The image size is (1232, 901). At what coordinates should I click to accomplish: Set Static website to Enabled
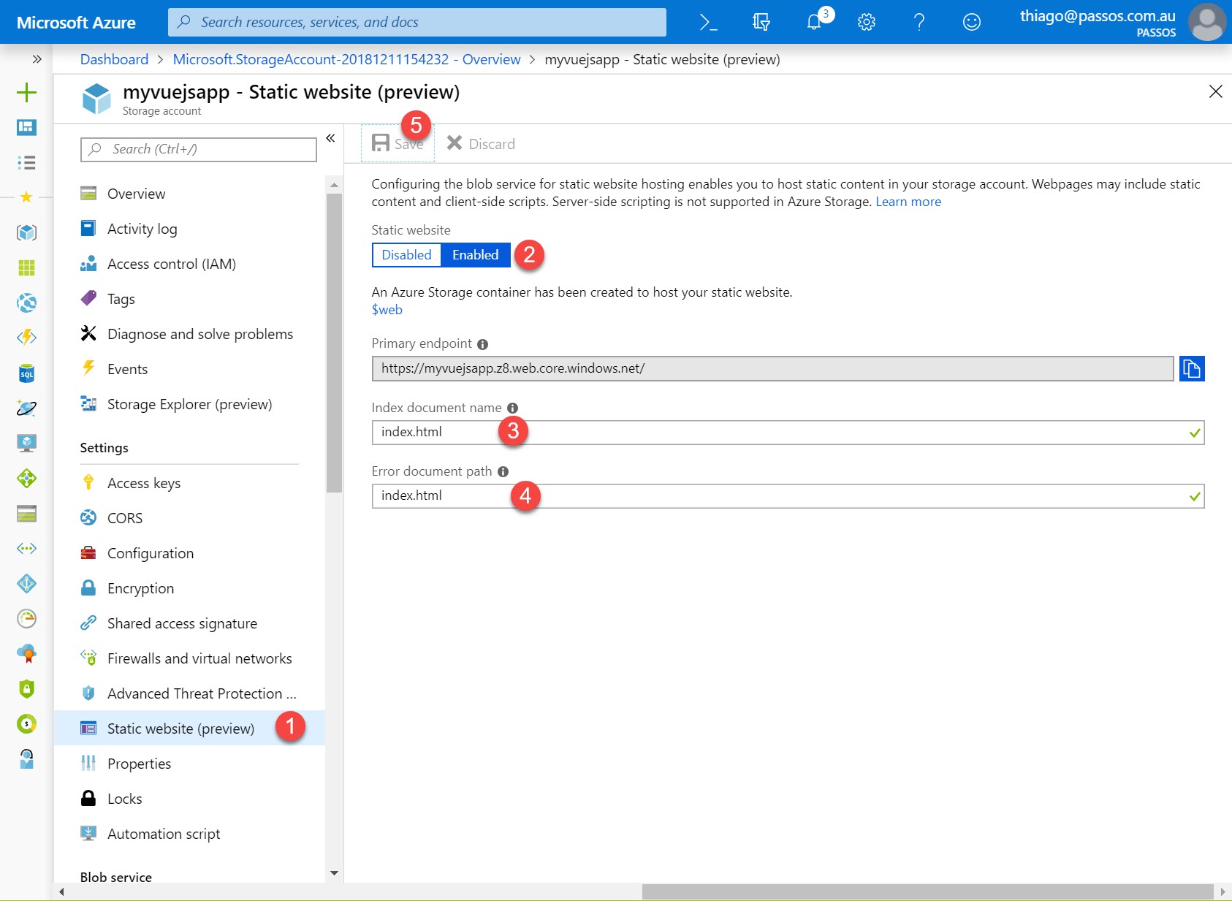coord(475,255)
